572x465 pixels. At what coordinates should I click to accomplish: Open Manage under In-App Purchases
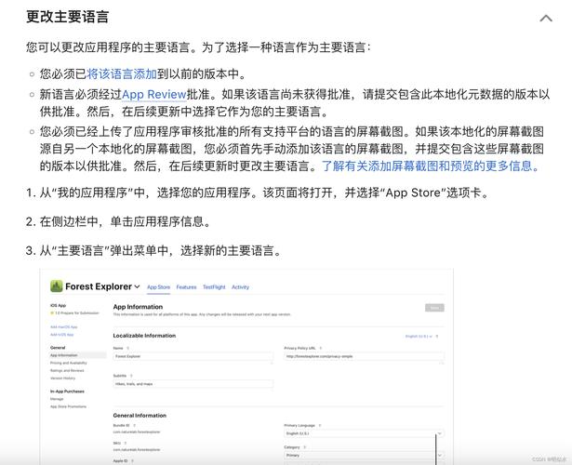click(x=57, y=399)
